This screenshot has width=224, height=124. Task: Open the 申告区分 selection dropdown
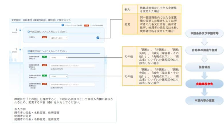[59, 38]
